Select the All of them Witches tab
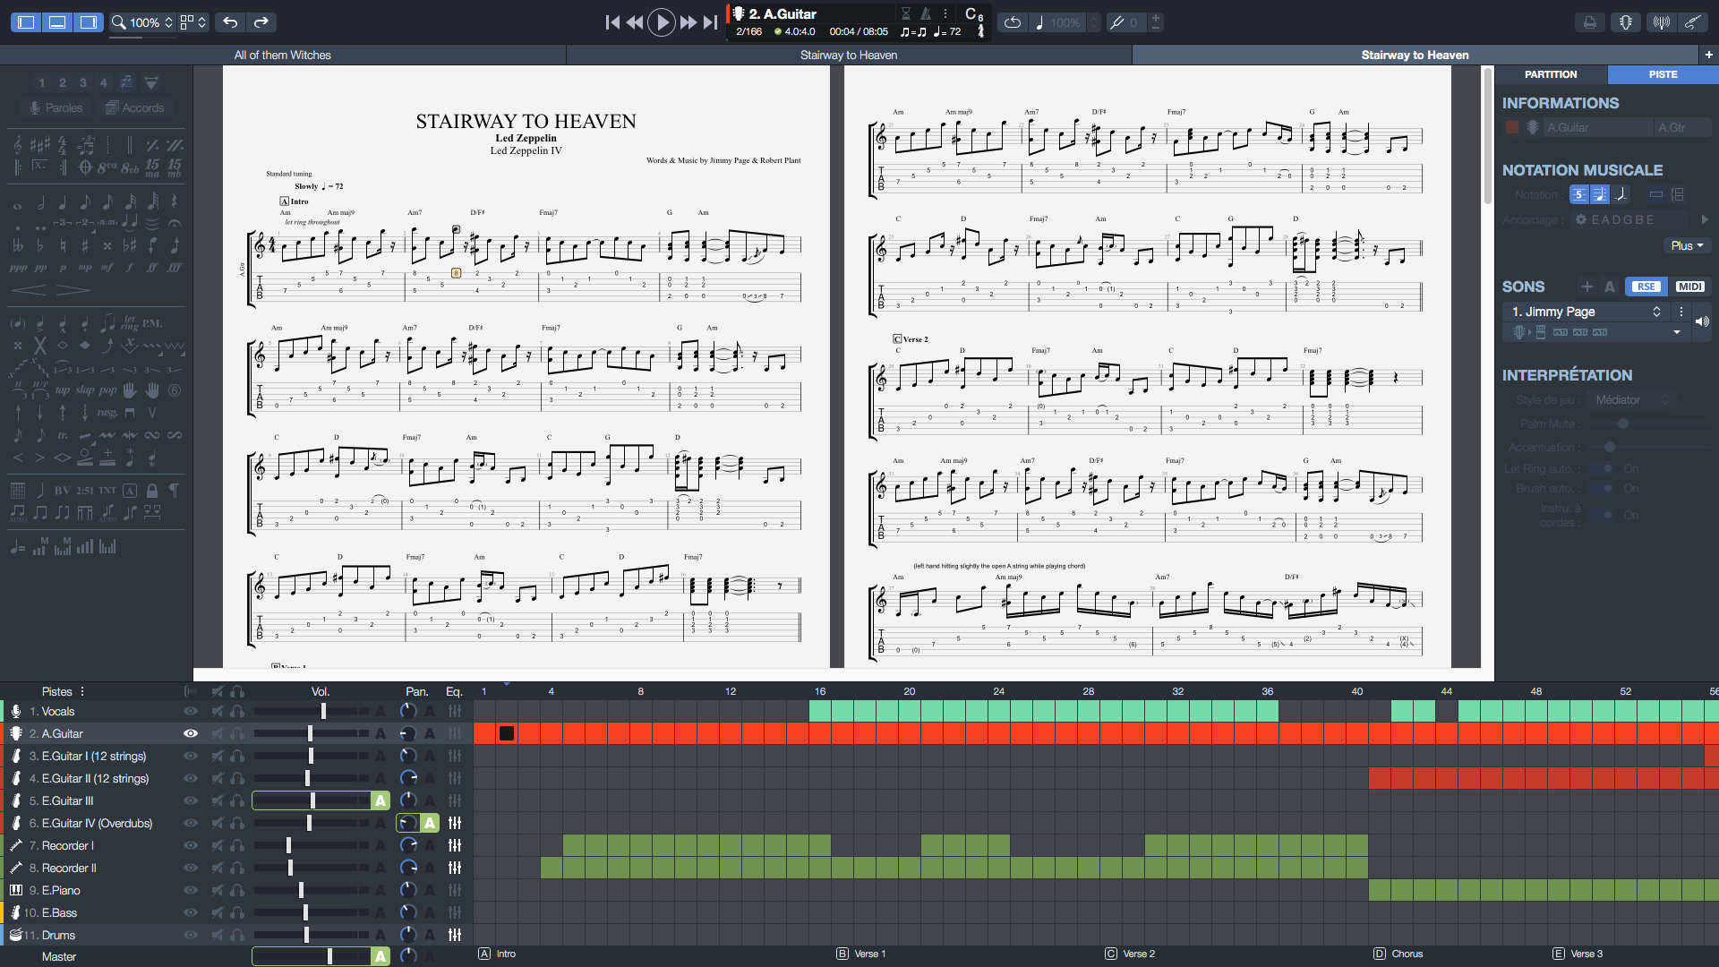The width and height of the screenshot is (1719, 967). coord(282,55)
